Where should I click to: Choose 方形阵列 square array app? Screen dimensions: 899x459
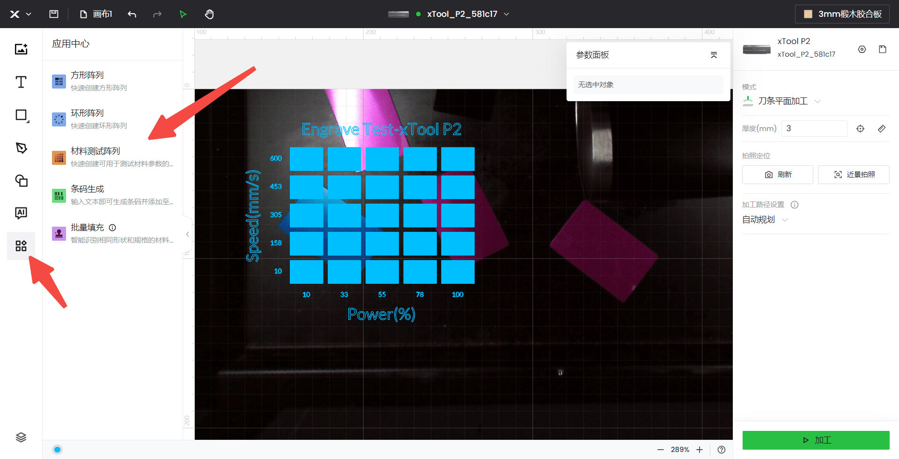pyautogui.click(x=112, y=81)
